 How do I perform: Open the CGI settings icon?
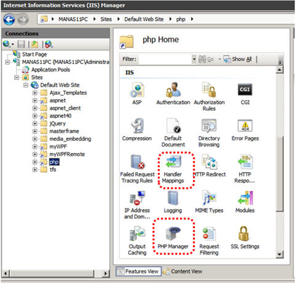point(245,94)
